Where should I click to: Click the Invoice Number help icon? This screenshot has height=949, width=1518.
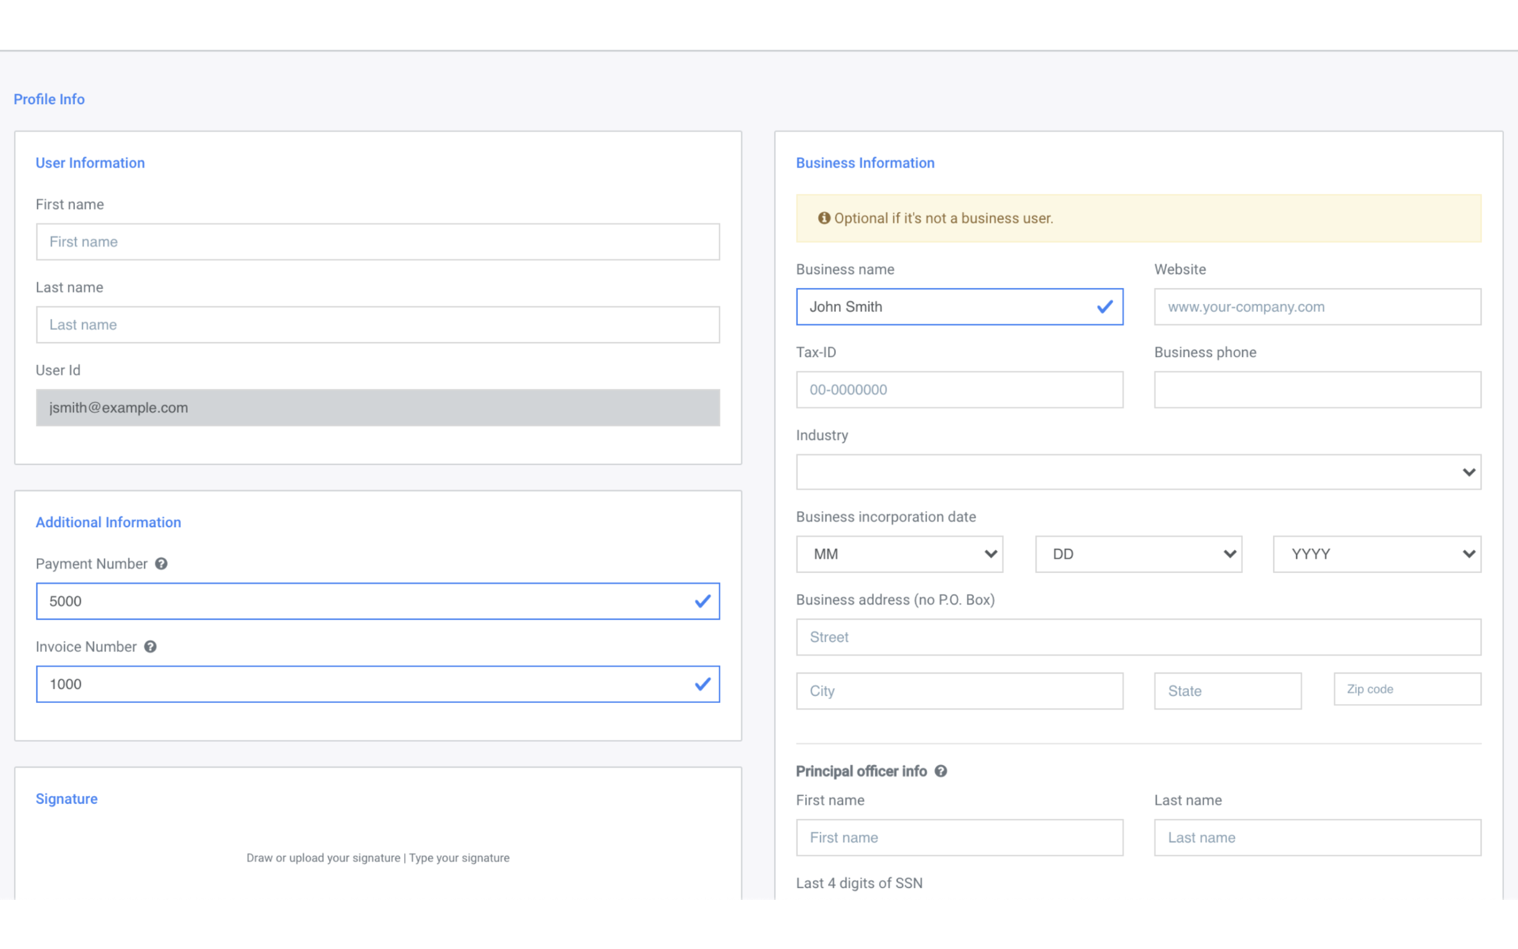click(x=151, y=647)
